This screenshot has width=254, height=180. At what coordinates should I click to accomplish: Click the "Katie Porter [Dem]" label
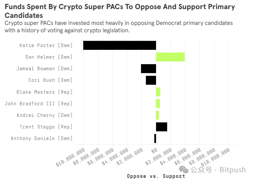[46, 45]
